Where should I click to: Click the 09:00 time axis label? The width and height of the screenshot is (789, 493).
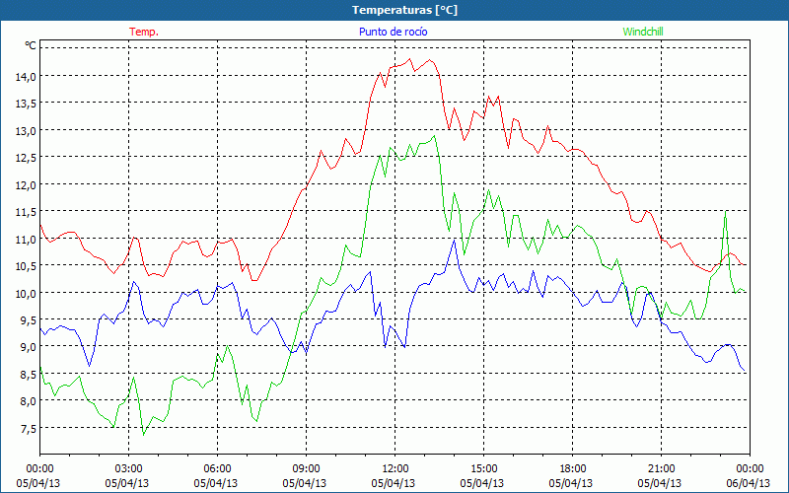306,469
